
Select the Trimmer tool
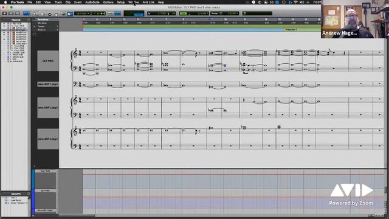pyautogui.click(x=43, y=14)
